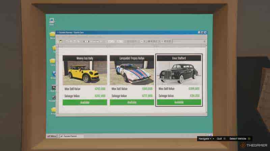The image size is (270, 151).
Task: Click the scrollbar up arrow in the planner
Action: click(206, 46)
